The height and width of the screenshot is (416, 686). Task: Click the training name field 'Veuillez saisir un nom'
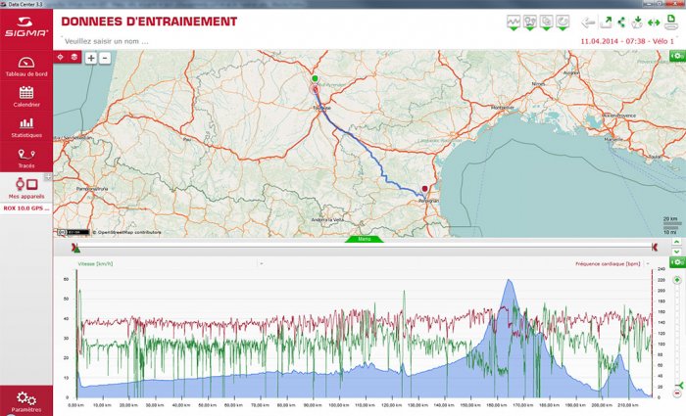click(107, 41)
